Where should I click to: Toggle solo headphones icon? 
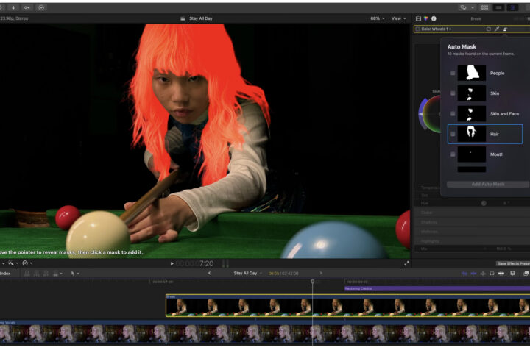492,274
